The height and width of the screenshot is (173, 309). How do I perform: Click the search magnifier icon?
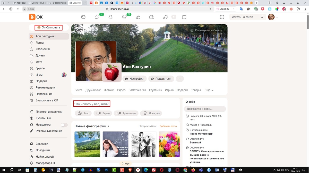coord(262,17)
